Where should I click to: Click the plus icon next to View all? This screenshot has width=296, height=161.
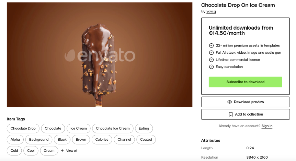tap(62, 151)
